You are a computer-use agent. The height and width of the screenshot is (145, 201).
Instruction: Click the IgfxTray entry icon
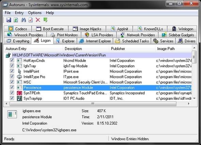tap(19, 66)
